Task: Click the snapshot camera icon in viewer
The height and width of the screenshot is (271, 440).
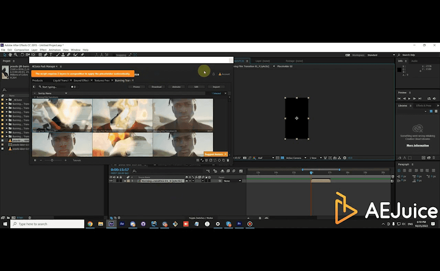Action: tap(245, 158)
